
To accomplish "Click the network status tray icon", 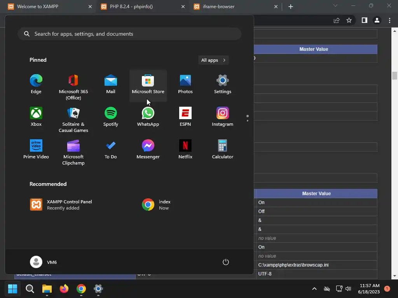I will pyautogui.click(x=339, y=289).
